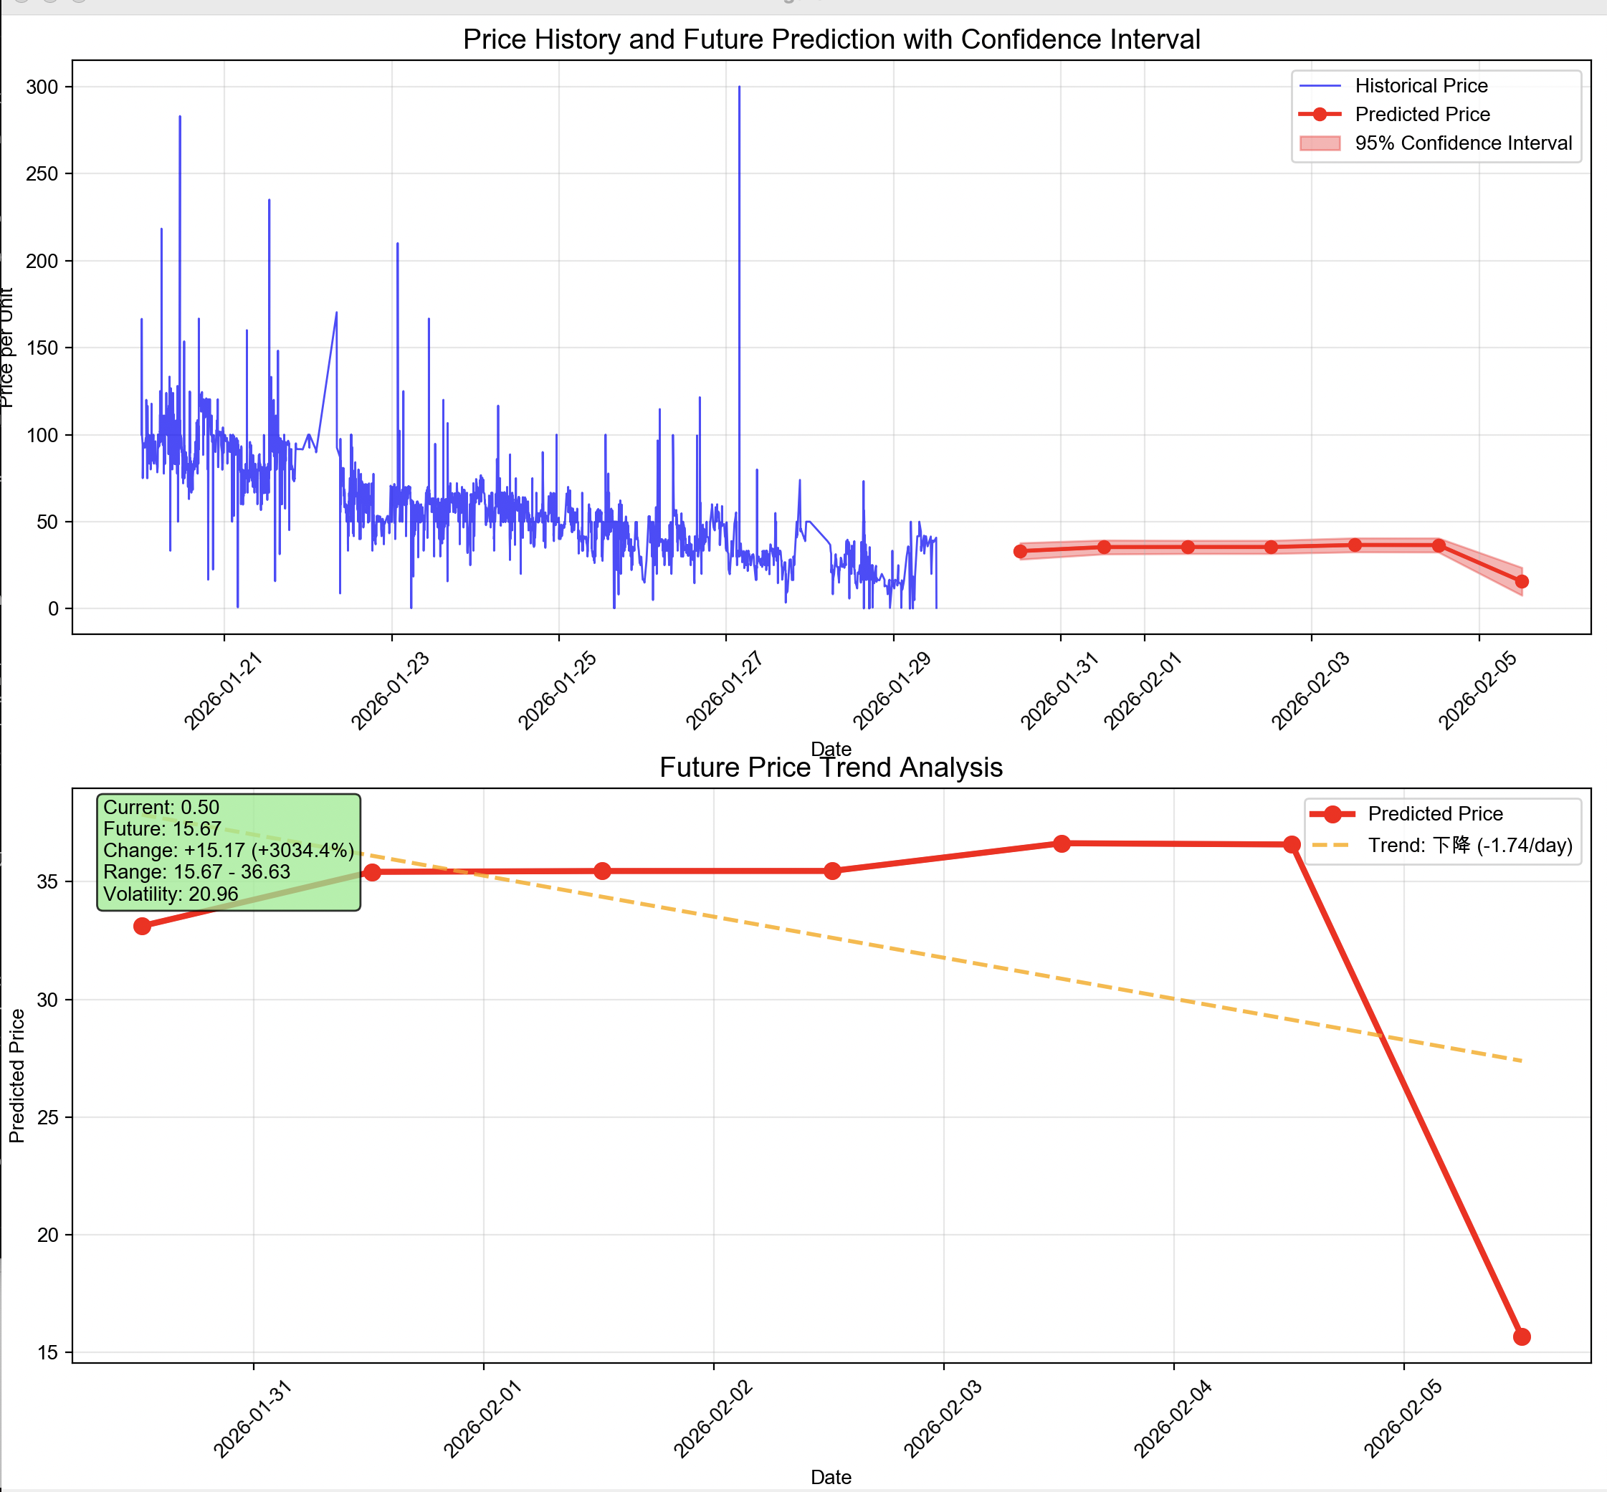
Task: Click the first red point in top chart
Action: (1020, 551)
